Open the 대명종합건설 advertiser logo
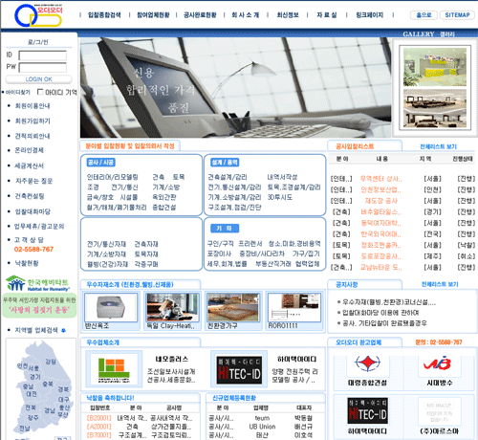This screenshot has width=478, height=440. 367,364
